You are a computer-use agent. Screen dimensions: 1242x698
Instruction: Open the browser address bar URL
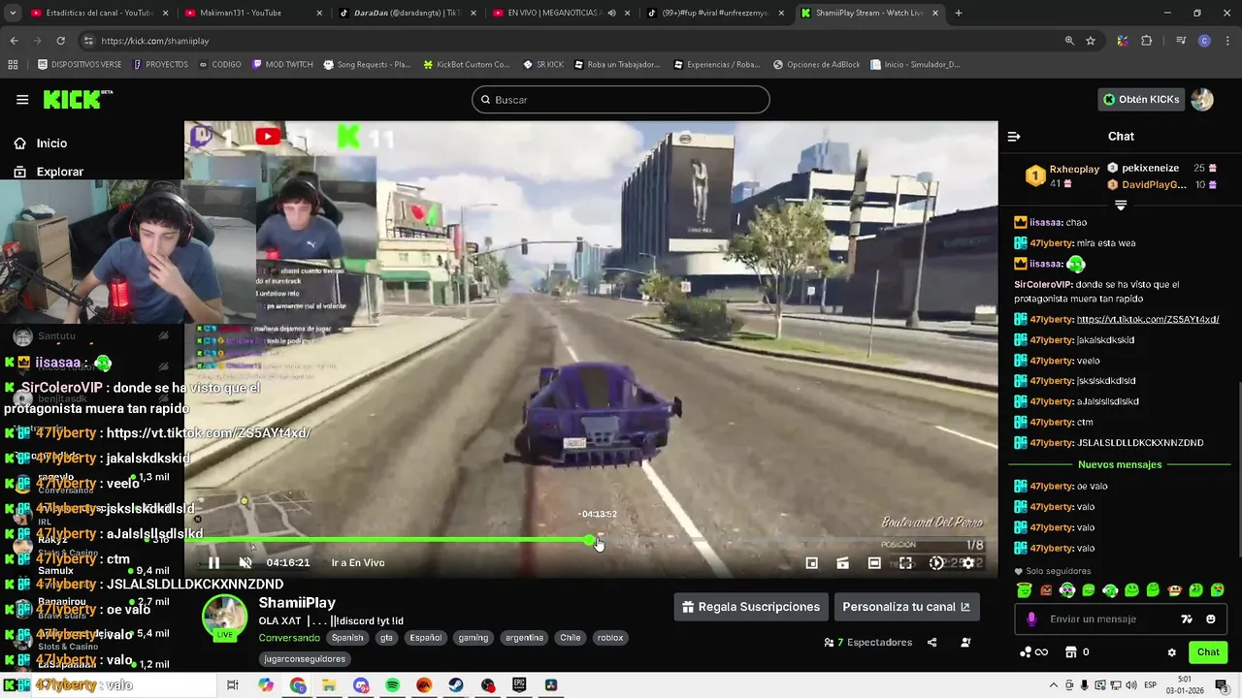pyautogui.click(x=155, y=41)
